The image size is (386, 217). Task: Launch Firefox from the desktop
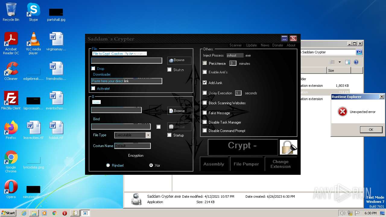tap(11, 130)
